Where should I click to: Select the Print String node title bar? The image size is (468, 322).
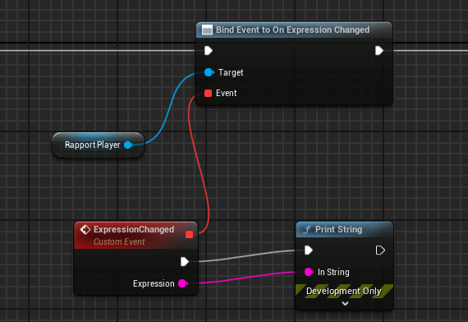point(345,230)
